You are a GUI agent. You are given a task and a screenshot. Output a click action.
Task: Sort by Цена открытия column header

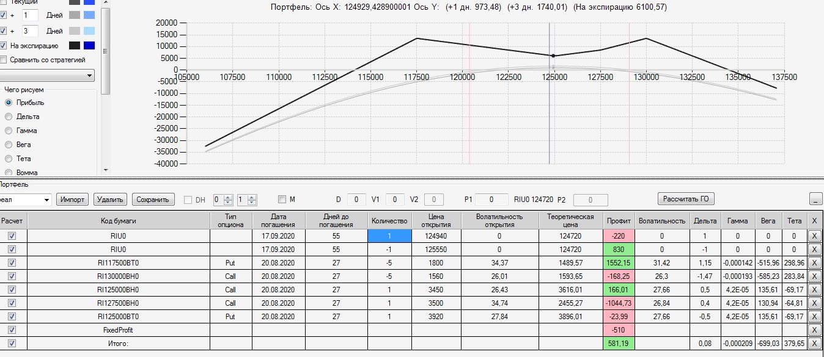point(435,220)
